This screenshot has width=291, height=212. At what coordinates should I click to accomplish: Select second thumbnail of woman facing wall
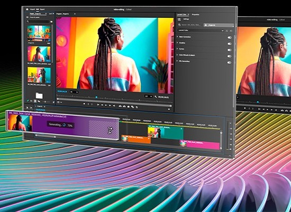click(x=39, y=54)
